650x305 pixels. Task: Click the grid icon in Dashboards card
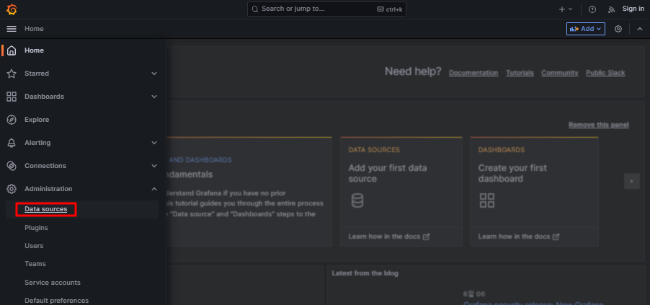[x=487, y=200]
